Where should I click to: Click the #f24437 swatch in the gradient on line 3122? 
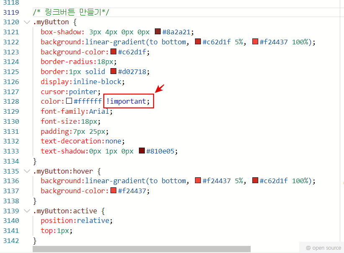tap(255, 41)
